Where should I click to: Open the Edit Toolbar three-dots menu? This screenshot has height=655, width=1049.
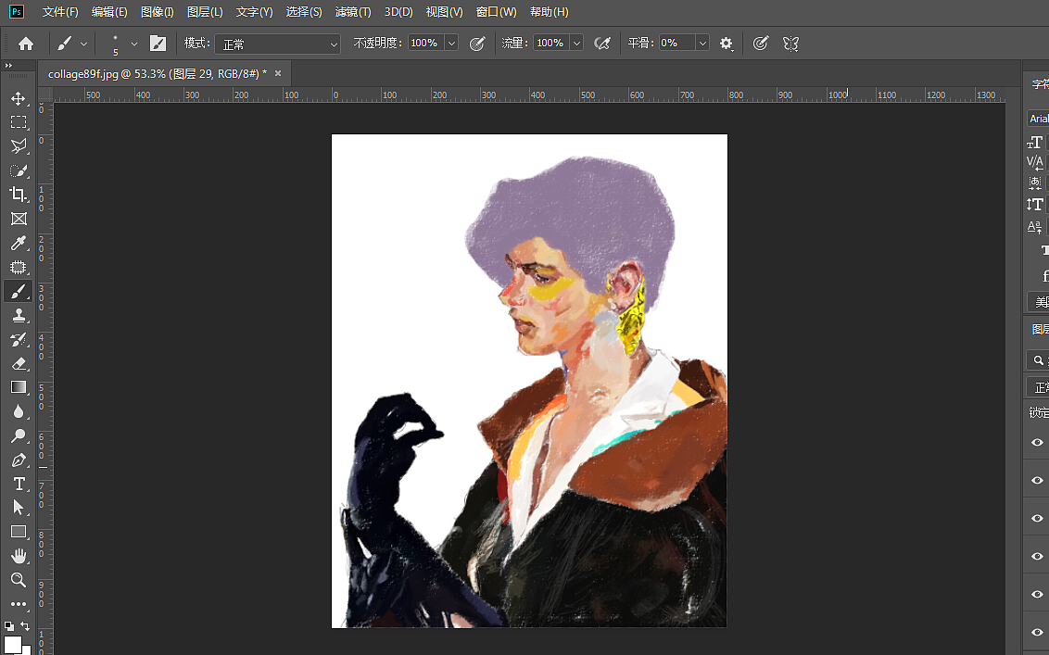click(18, 604)
